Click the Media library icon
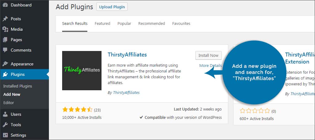Image resolution: width=315 pixels, height=140 pixels. click(5, 29)
